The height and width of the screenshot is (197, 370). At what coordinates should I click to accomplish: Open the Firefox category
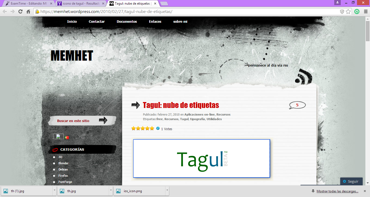63,176
